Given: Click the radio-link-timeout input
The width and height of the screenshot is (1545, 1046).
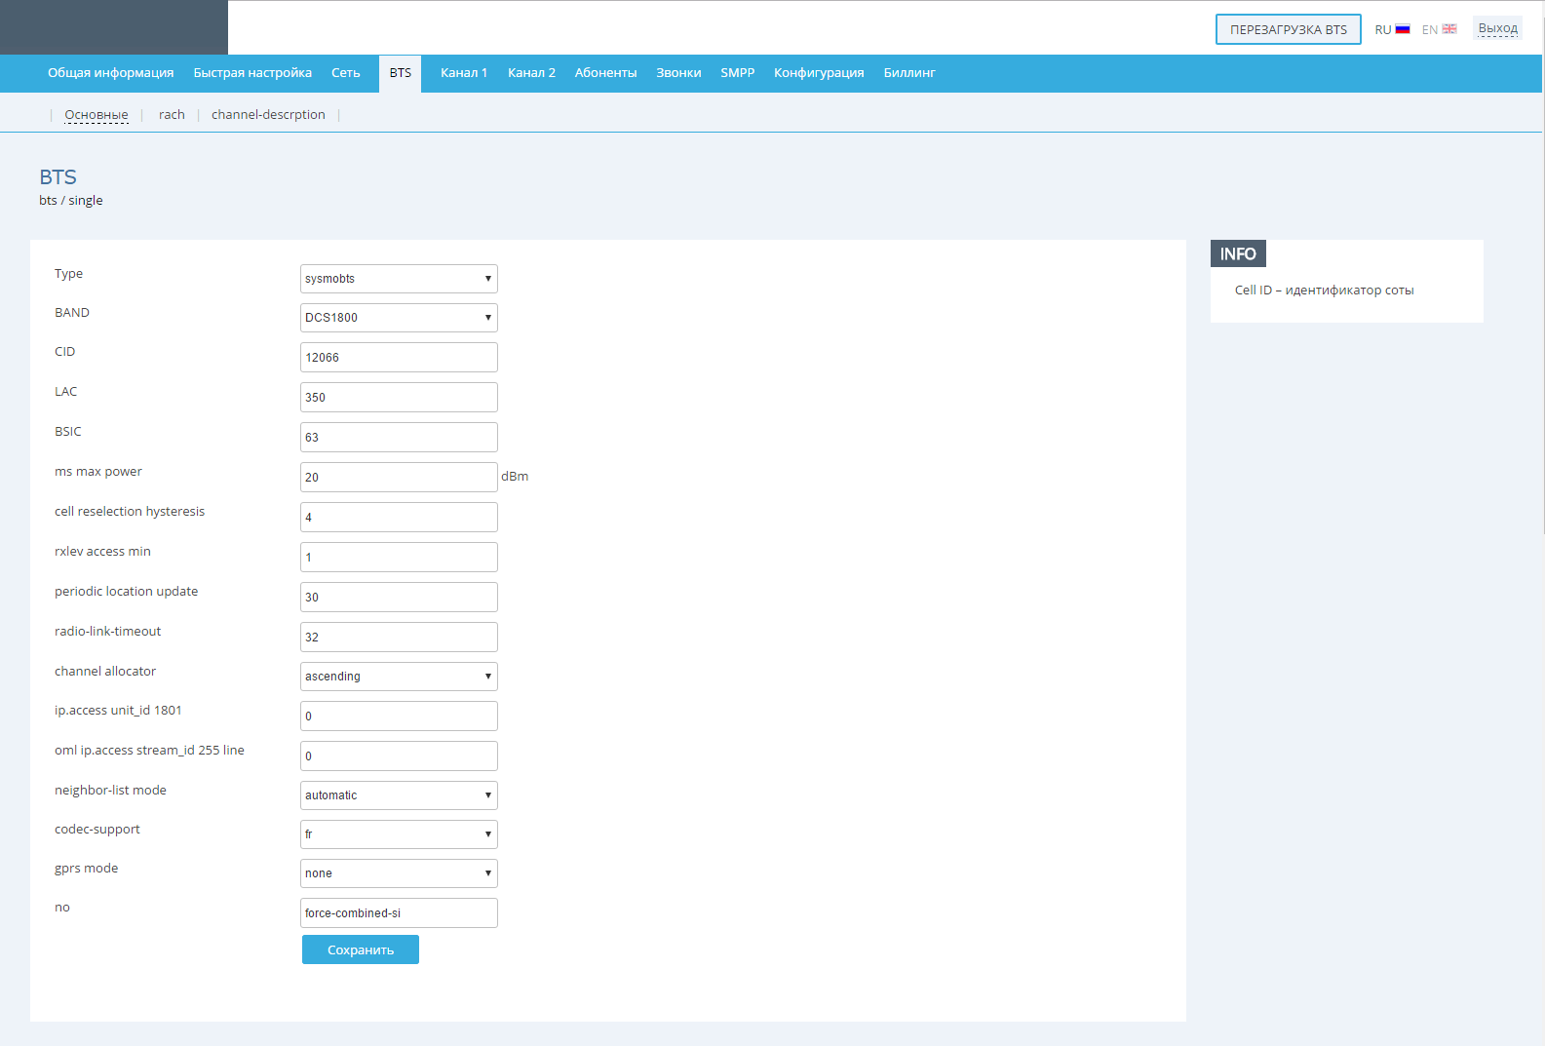Looking at the screenshot, I should click(399, 638).
